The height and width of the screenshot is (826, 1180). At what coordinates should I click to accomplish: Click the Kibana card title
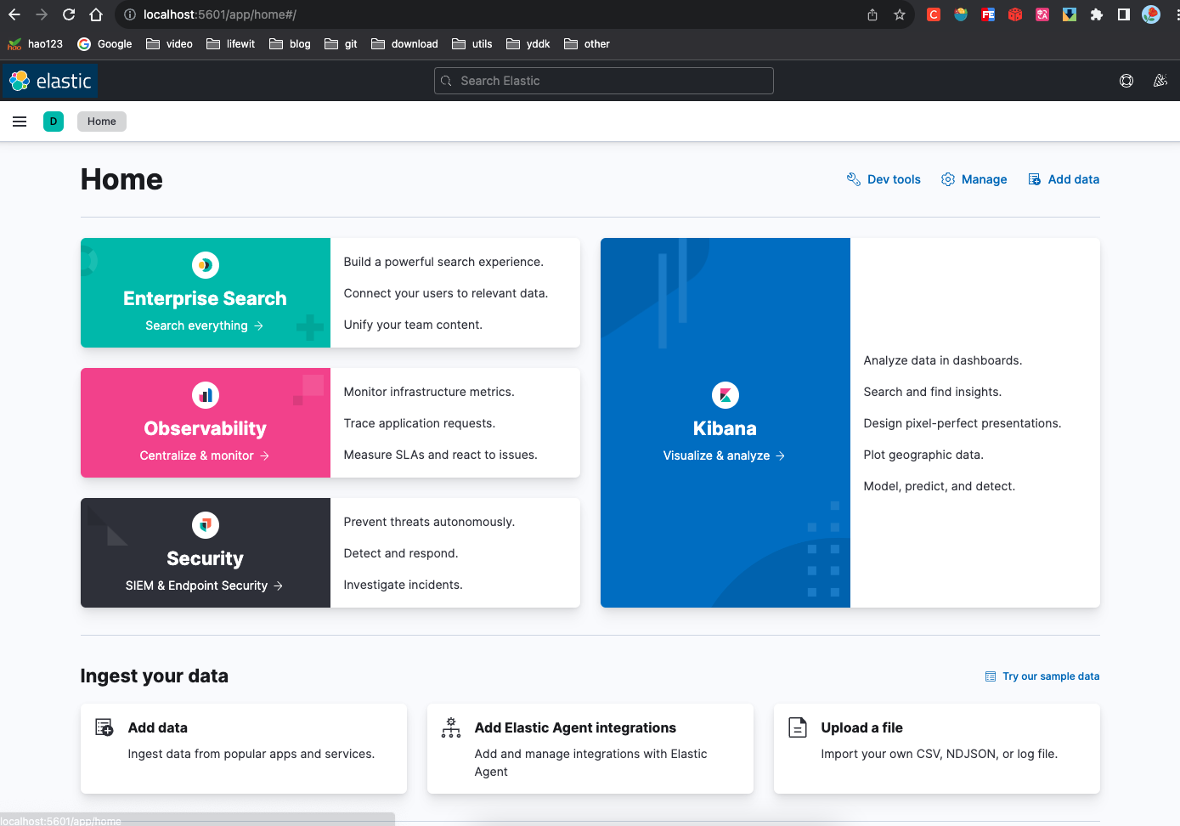[x=725, y=428]
